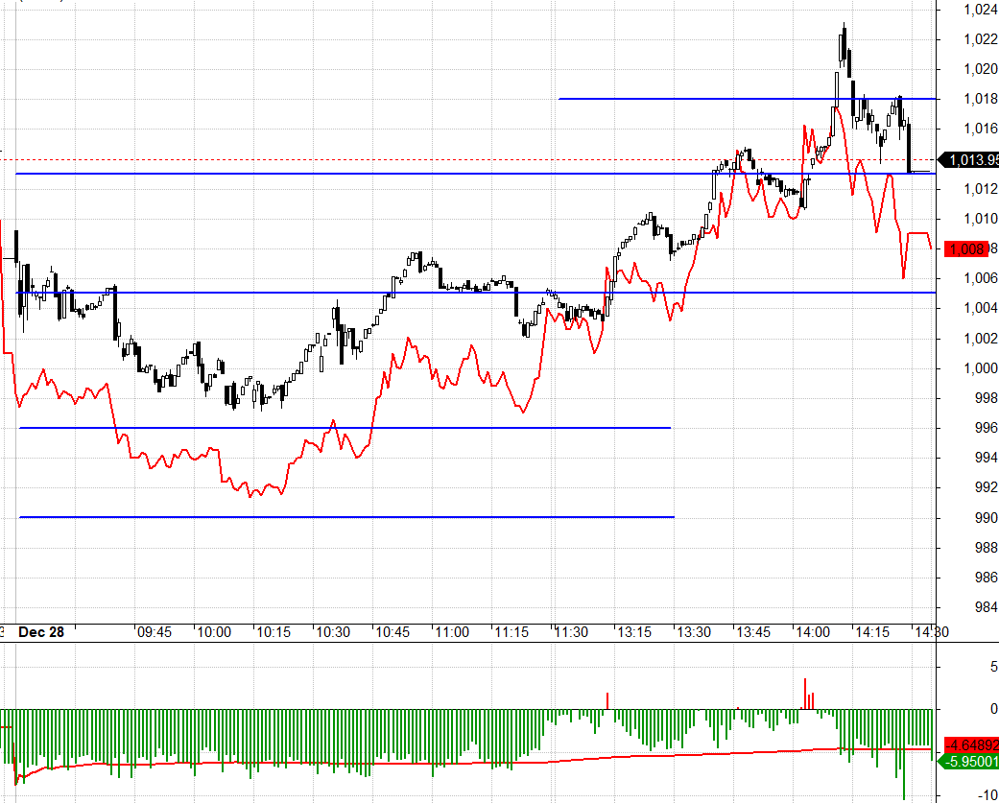Click the 1,022 price axis label

(x=981, y=39)
